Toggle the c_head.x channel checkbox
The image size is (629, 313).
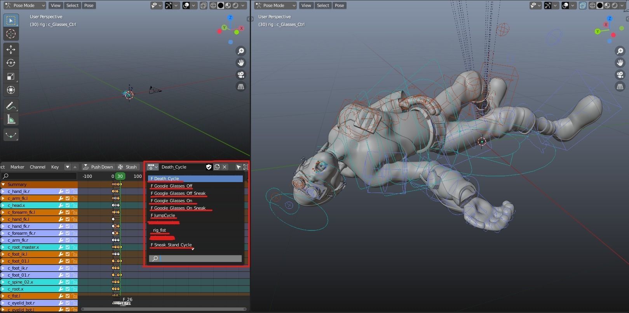(68, 205)
